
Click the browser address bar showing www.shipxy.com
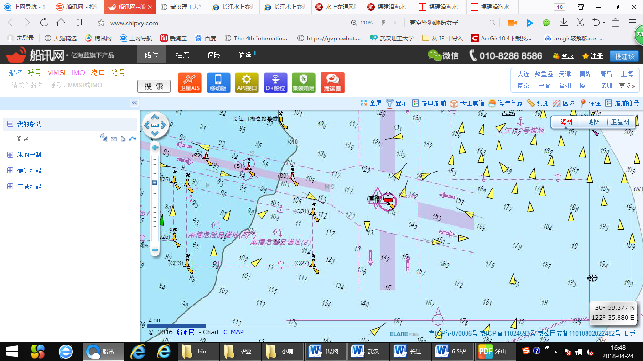coord(134,23)
